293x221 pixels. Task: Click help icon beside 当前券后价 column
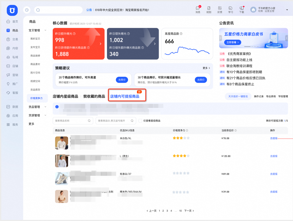235,130
